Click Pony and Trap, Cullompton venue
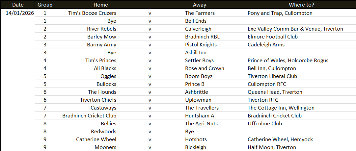 [x=280, y=13]
